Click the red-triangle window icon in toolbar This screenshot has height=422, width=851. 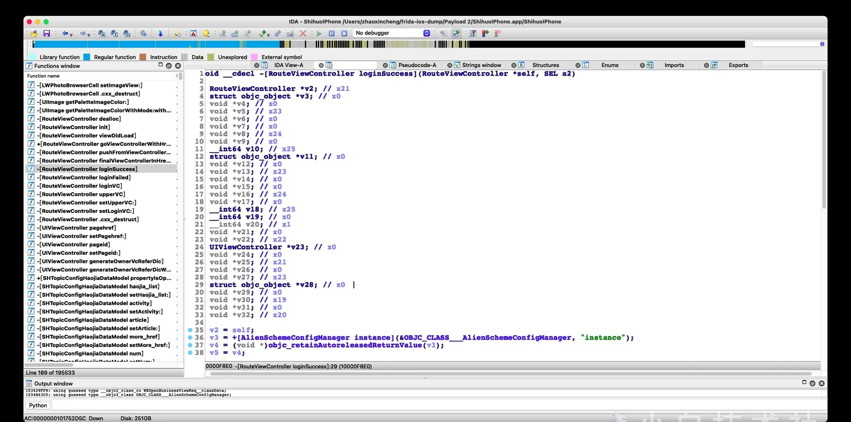193,33
